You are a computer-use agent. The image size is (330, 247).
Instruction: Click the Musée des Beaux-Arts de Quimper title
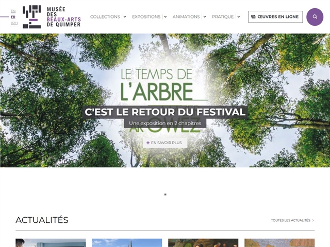coord(64,17)
